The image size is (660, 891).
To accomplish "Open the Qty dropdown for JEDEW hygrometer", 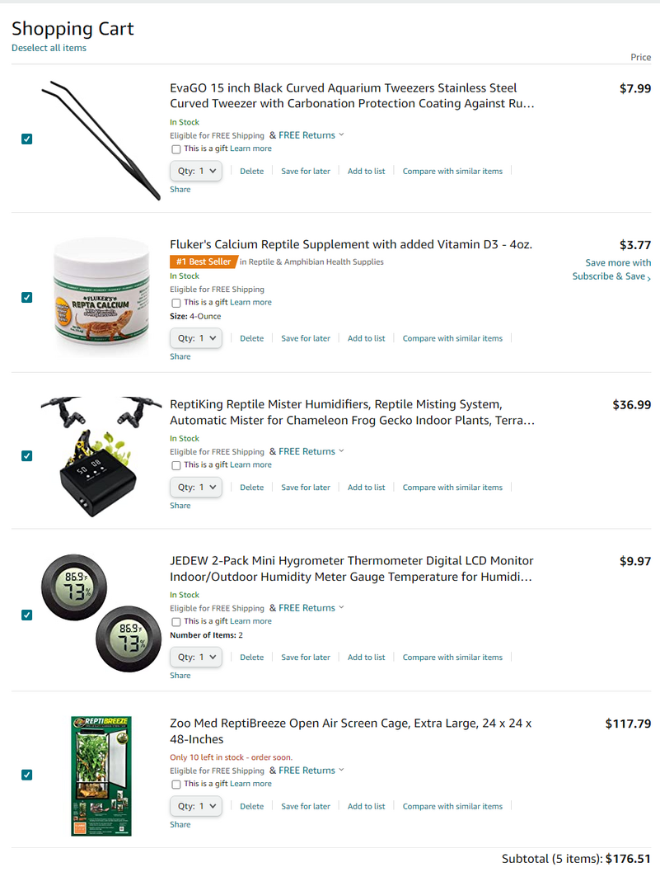I will click(196, 657).
